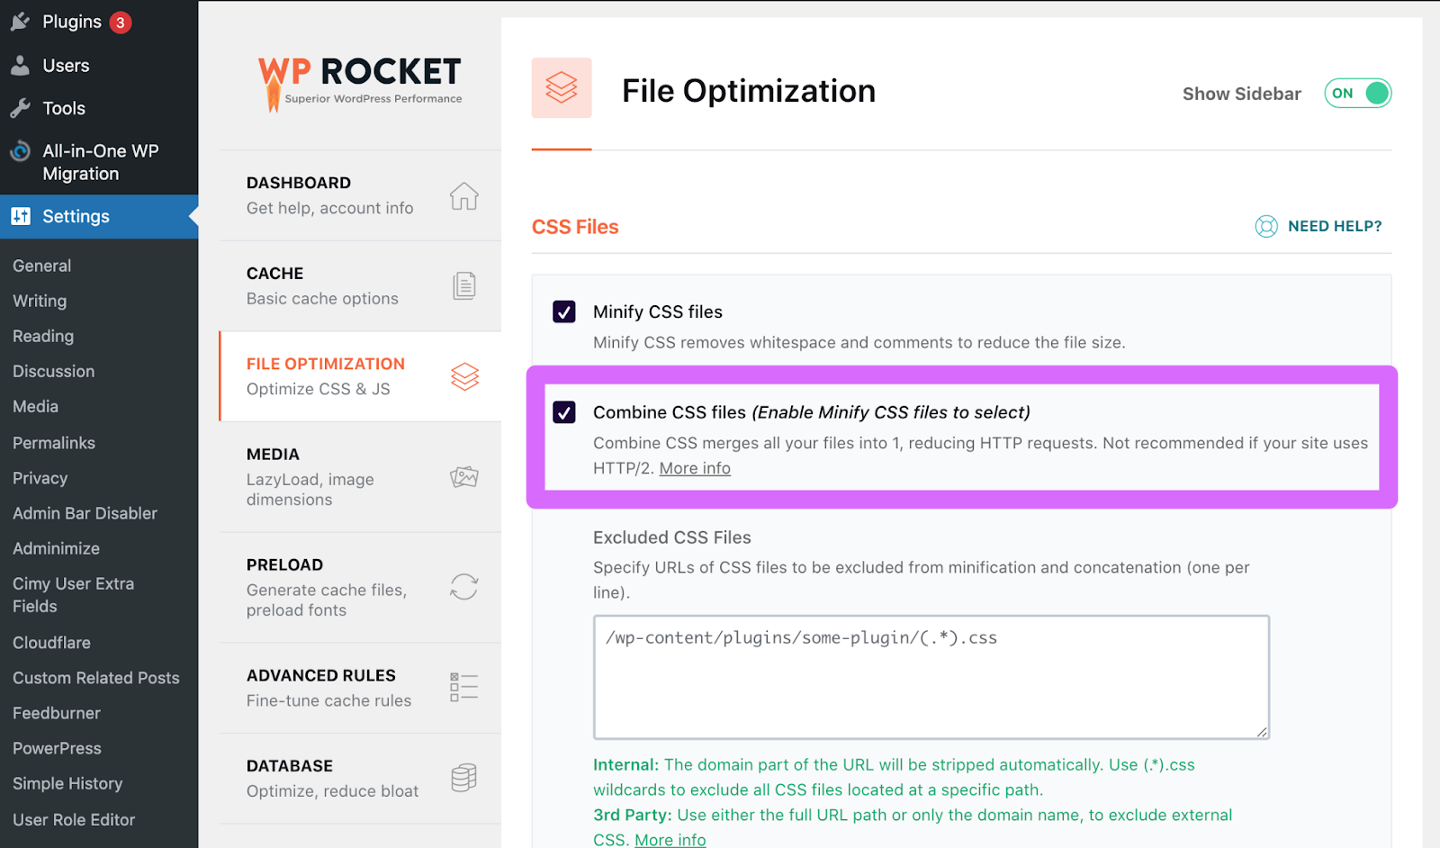
Task: Uncheck the Combine CSS files checkbox
Action: click(x=564, y=412)
